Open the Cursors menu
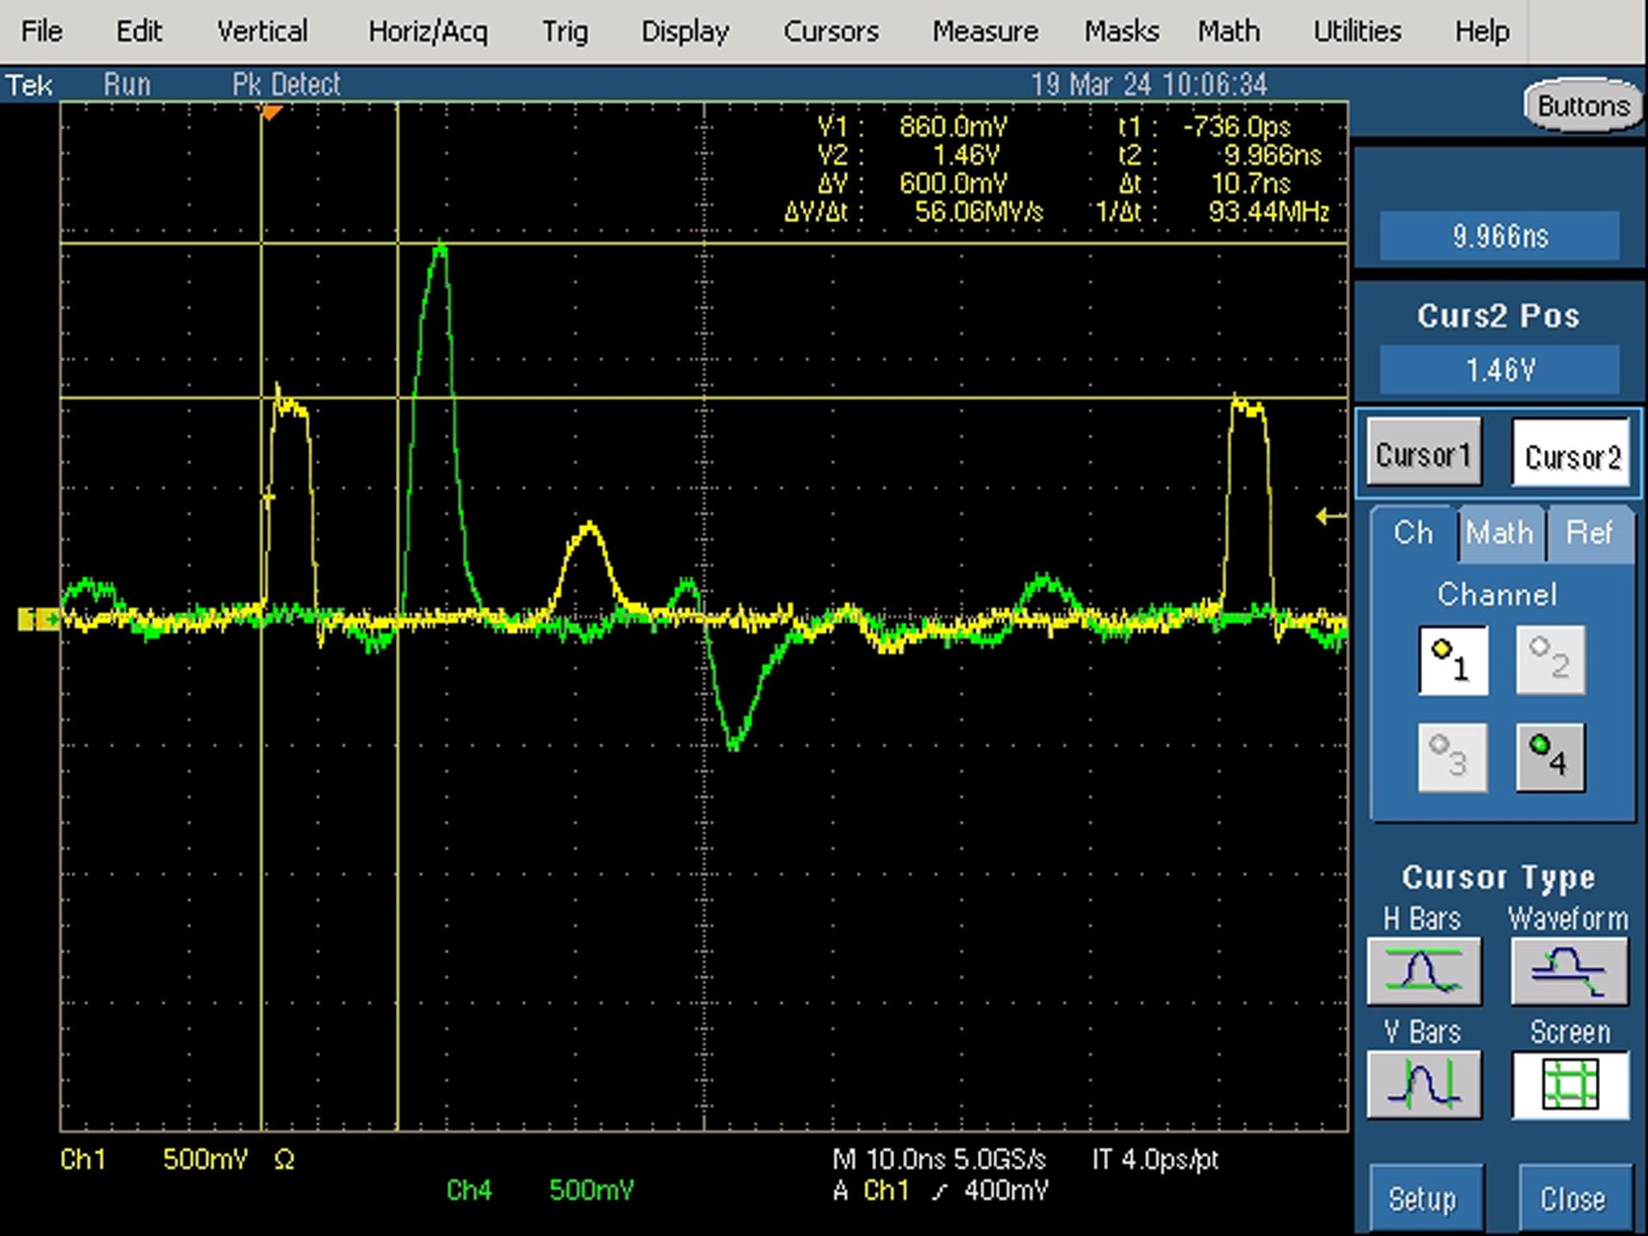This screenshot has height=1236, width=1648. tap(831, 32)
